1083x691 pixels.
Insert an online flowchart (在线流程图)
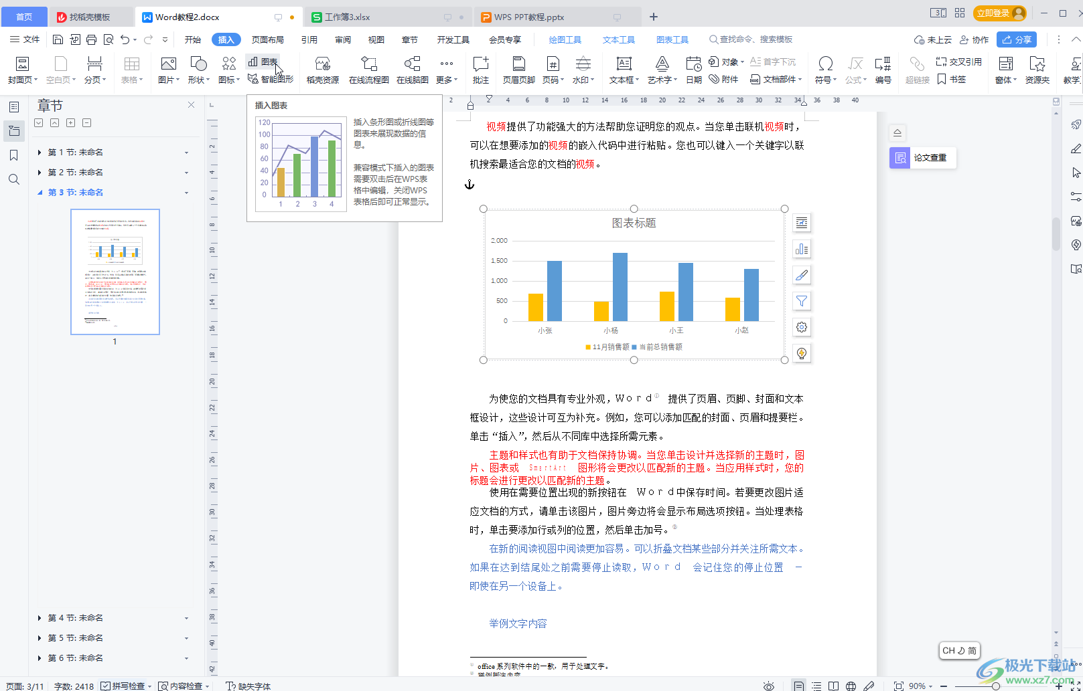[x=368, y=70]
